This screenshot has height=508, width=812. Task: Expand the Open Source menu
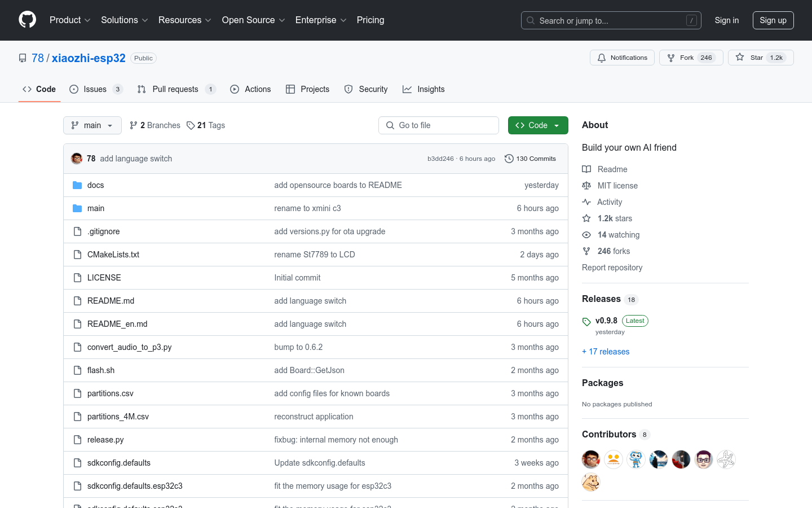coord(254,20)
